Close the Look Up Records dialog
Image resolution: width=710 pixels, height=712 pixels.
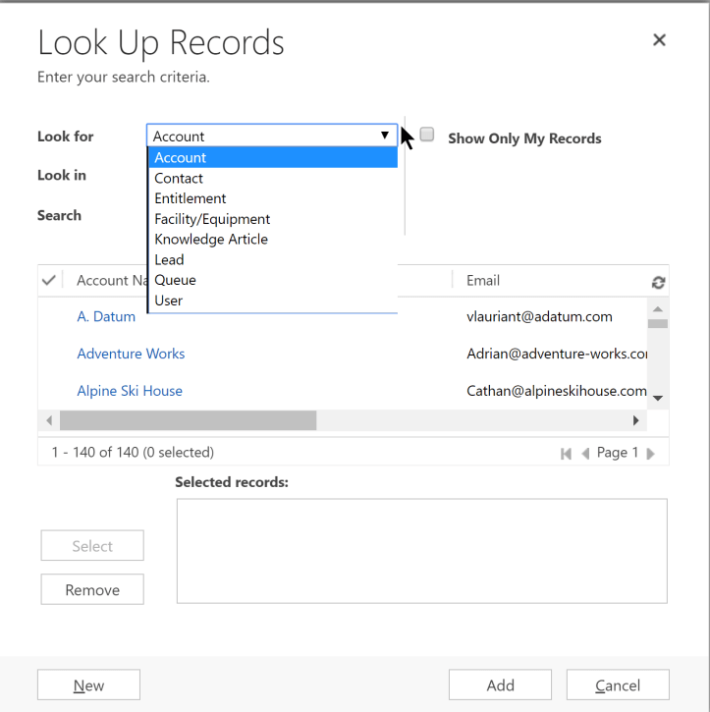(659, 40)
